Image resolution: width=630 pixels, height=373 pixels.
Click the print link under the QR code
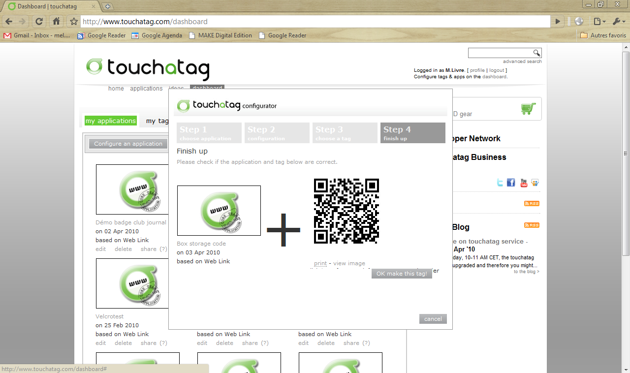(320, 263)
